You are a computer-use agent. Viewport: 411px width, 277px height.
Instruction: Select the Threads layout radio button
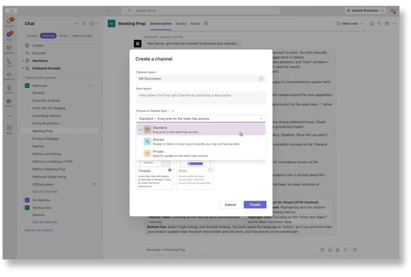(170, 170)
